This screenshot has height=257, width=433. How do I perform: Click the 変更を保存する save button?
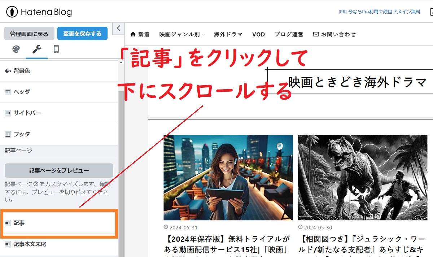(x=82, y=33)
